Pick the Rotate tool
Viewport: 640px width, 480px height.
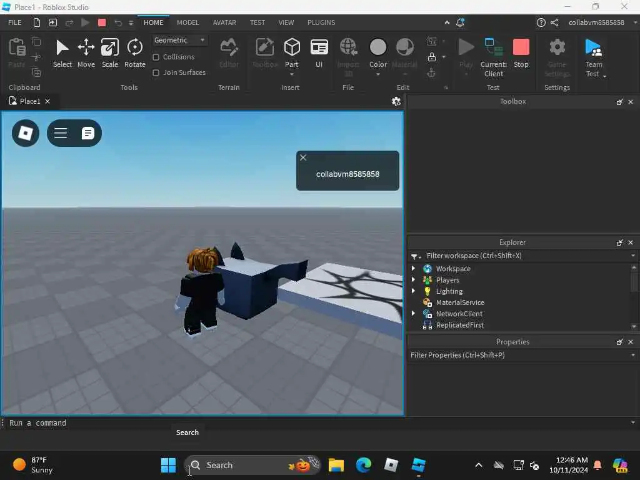pyautogui.click(x=135, y=53)
